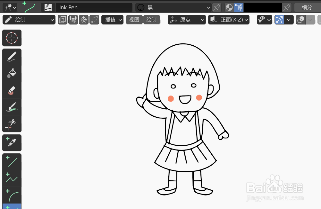Open the 黑 material dropdown
Image resolution: width=321 pixels, height=209 pixels.
click(x=173, y=8)
